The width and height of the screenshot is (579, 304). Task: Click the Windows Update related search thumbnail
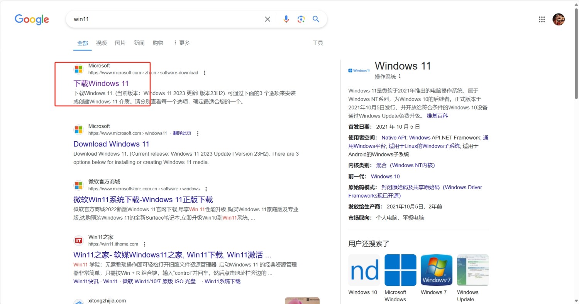473,270
